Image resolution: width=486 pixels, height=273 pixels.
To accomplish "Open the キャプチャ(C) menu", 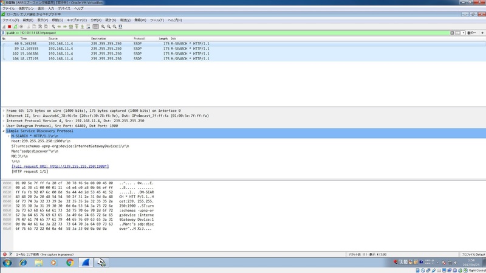I will click(77, 20).
